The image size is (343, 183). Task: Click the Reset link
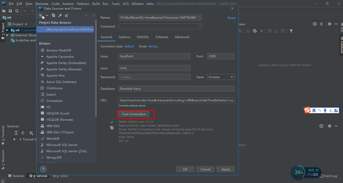(x=231, y=18)
